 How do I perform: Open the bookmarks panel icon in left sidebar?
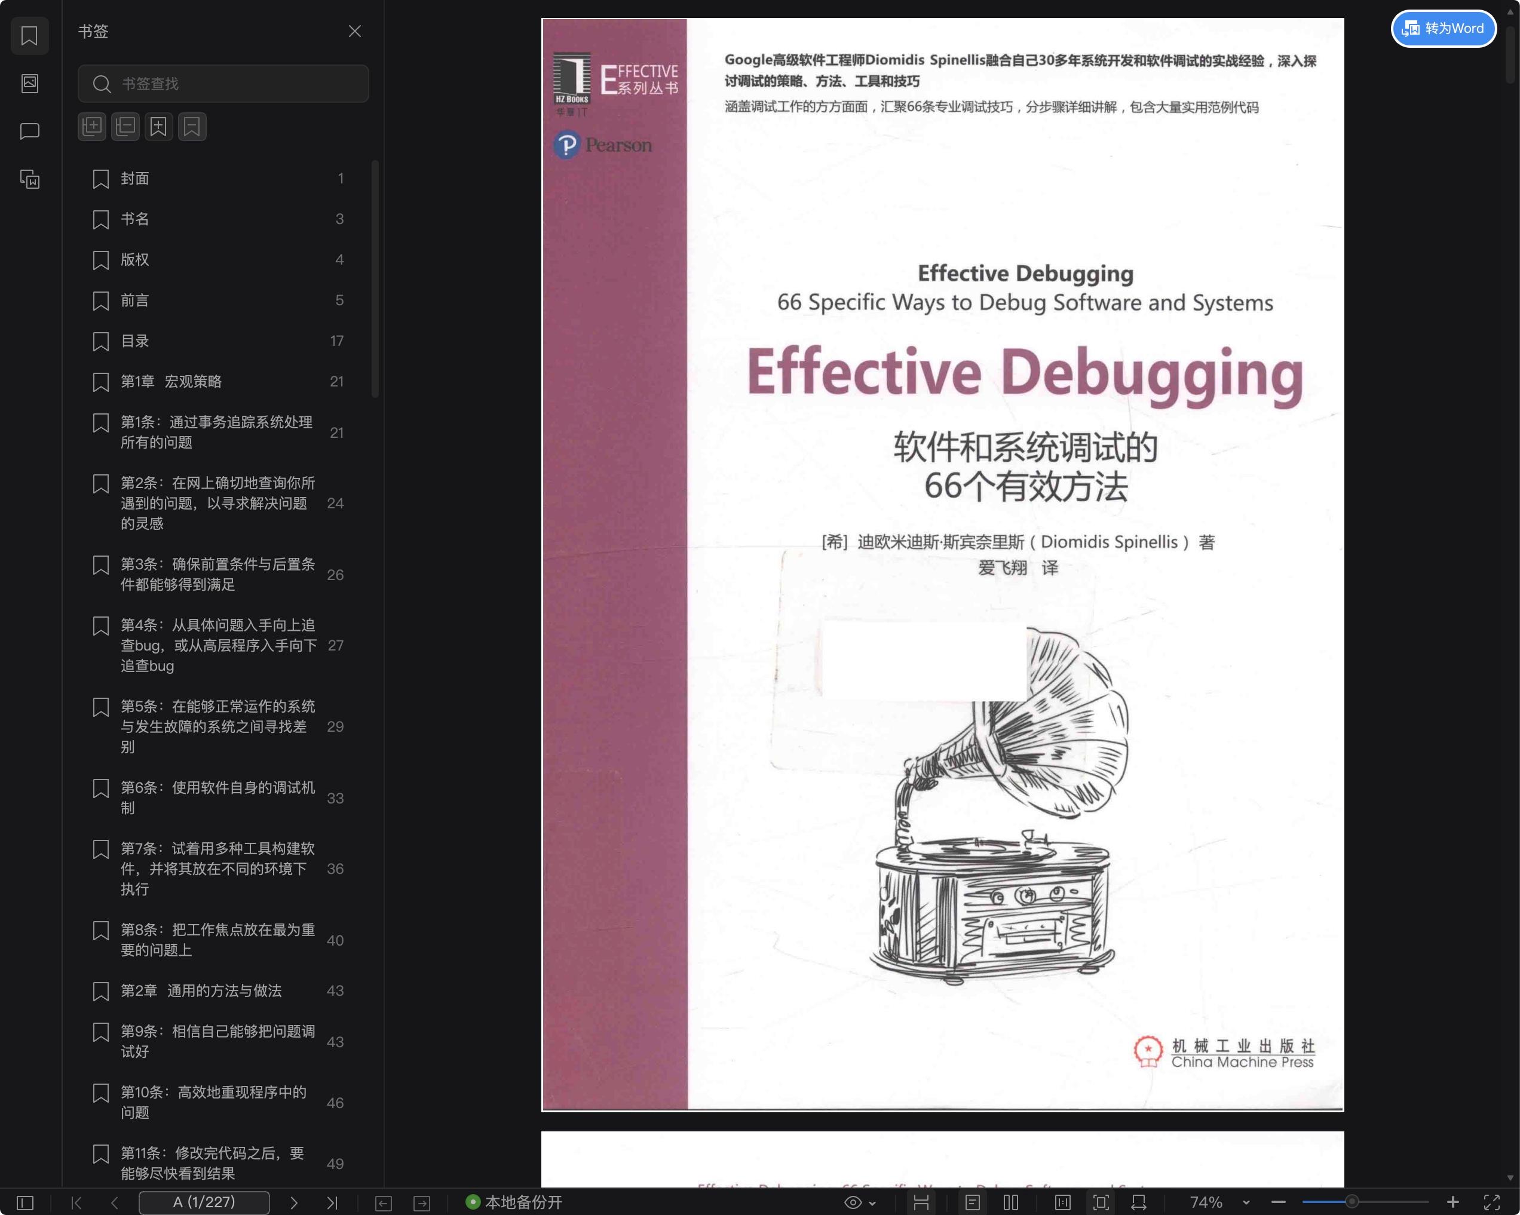pos(29,35)
